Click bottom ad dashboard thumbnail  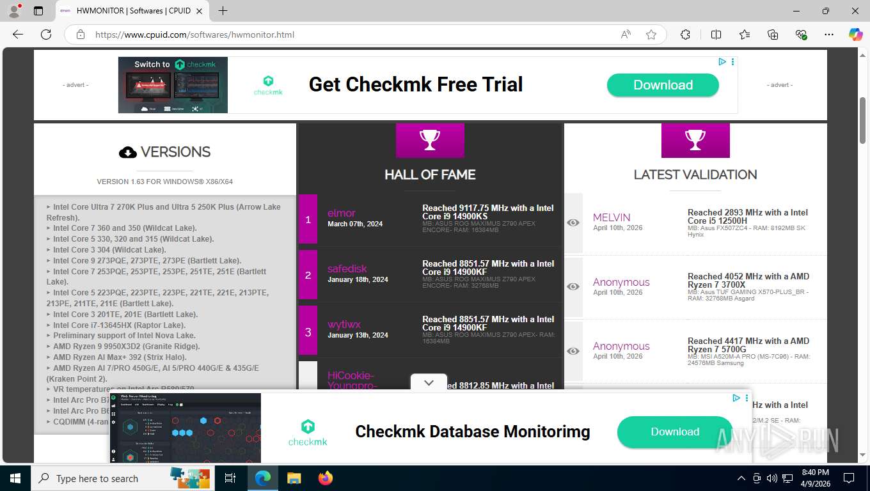(x=185, y=428)
